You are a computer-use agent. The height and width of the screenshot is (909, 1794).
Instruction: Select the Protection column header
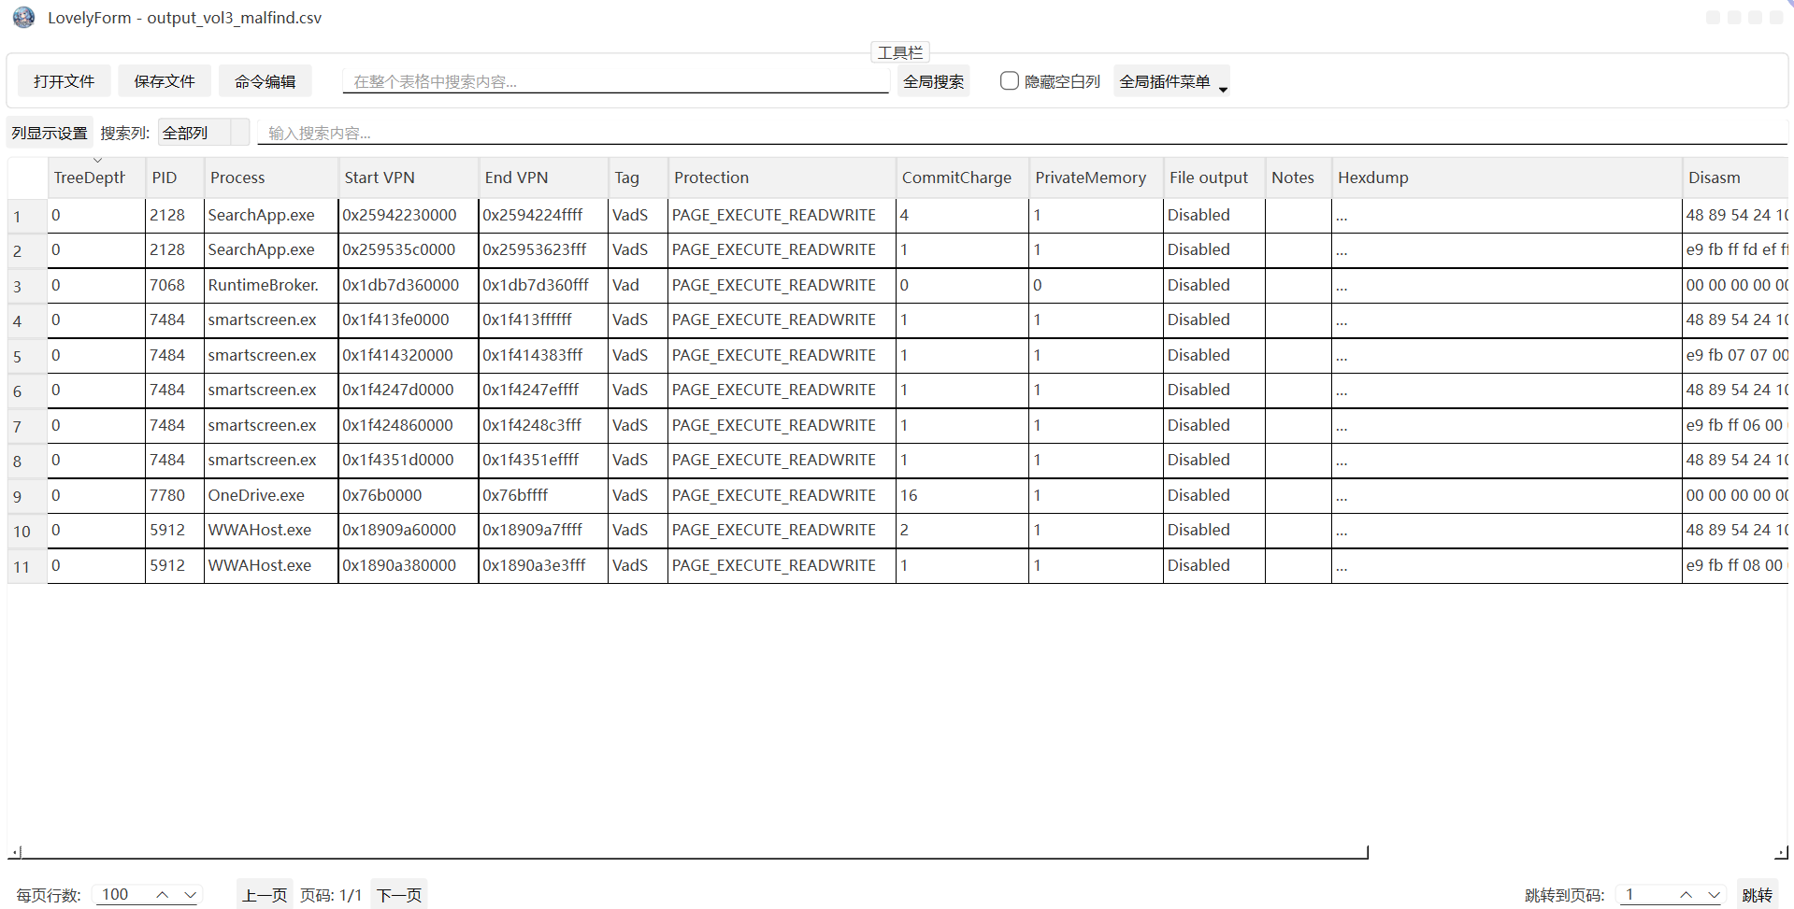pyautogui.click(x=782, y=178)
